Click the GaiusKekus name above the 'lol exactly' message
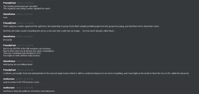 point(9,37)
